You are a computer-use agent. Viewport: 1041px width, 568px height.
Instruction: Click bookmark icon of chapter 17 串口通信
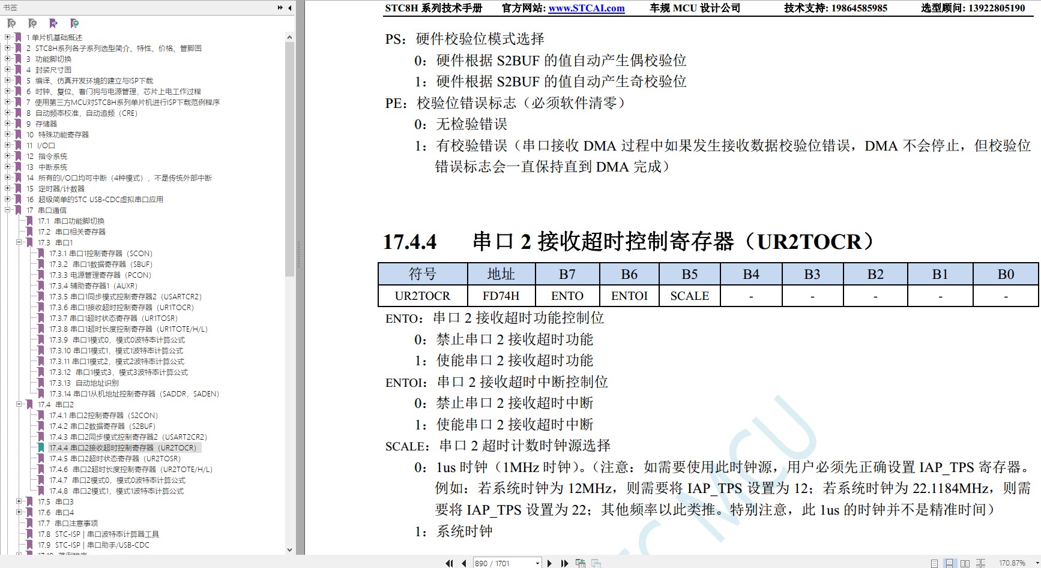click(x=18, y=210)
